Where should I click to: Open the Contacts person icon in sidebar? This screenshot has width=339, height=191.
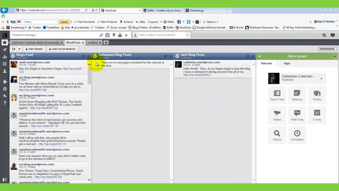[5, 71]
